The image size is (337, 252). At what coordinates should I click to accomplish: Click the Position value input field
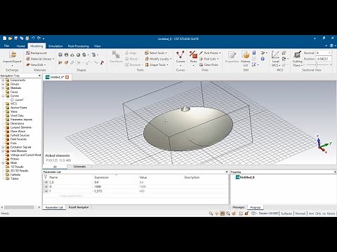click(324, 59)
